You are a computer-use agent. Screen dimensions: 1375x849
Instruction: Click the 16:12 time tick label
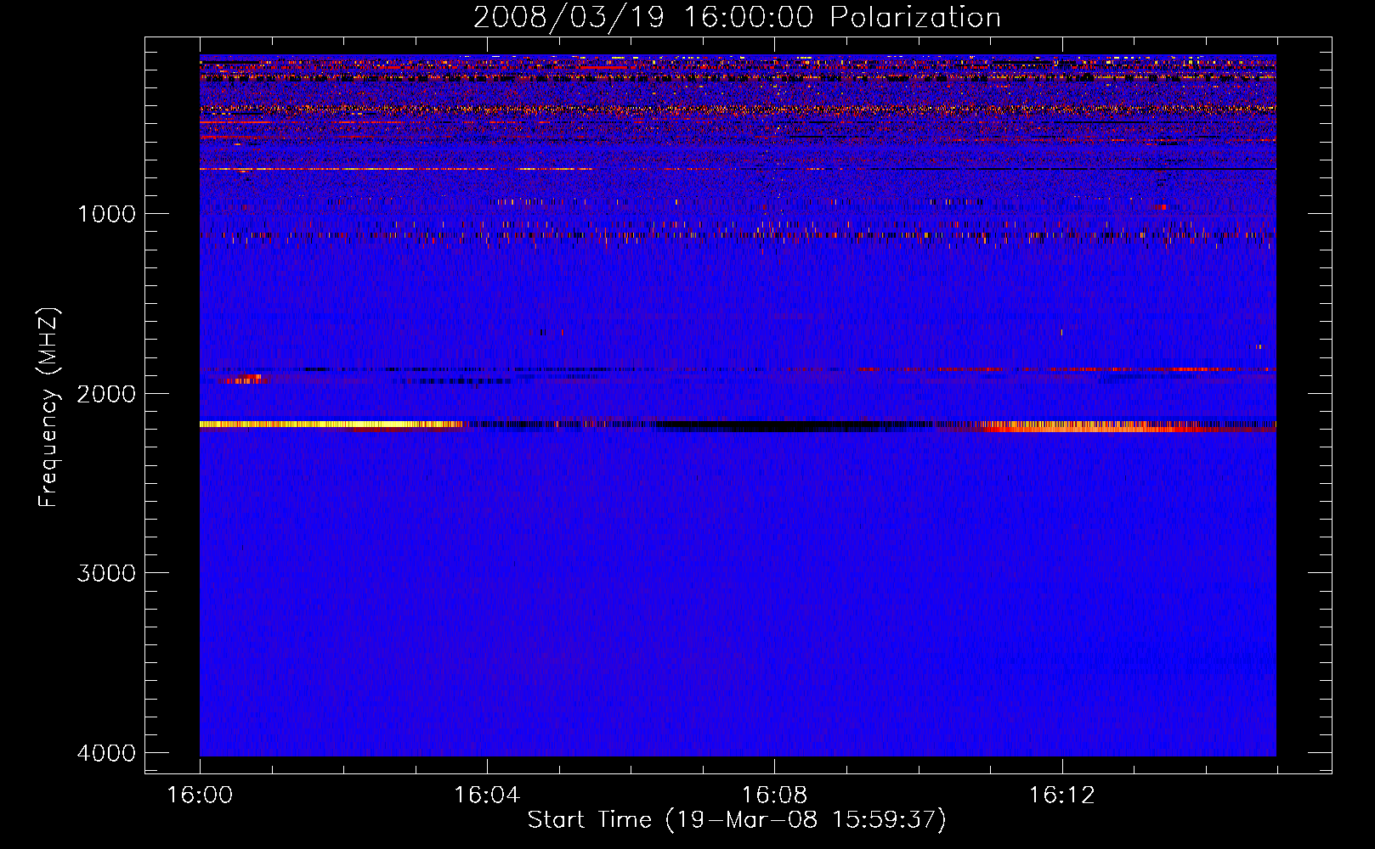coord(1061,796)
